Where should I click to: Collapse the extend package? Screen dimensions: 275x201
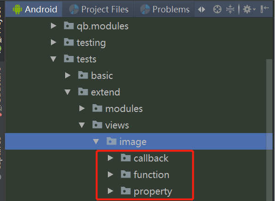click(x=67, y=92)
